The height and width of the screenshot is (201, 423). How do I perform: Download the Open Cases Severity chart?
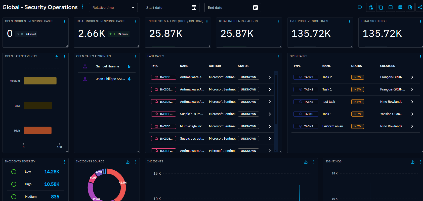coord(57,57)
